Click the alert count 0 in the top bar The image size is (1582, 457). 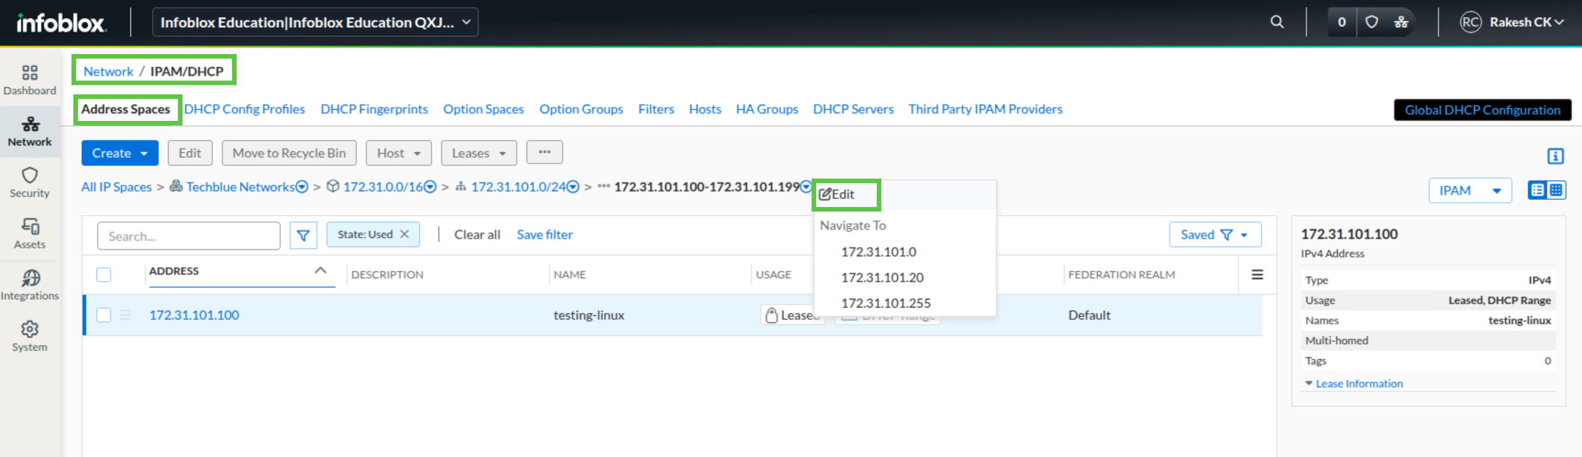(1342, 22)
